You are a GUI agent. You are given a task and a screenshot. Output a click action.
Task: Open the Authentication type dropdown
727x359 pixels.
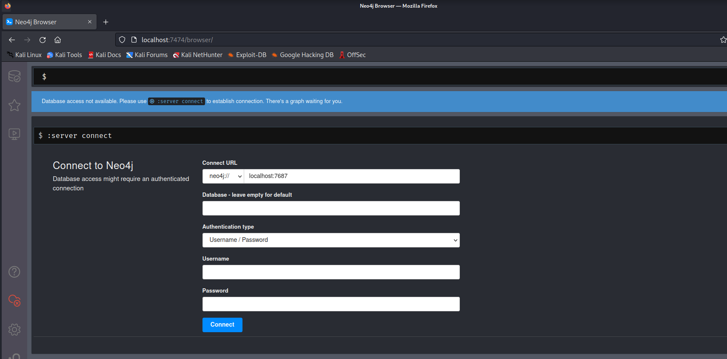pos(331,240)
